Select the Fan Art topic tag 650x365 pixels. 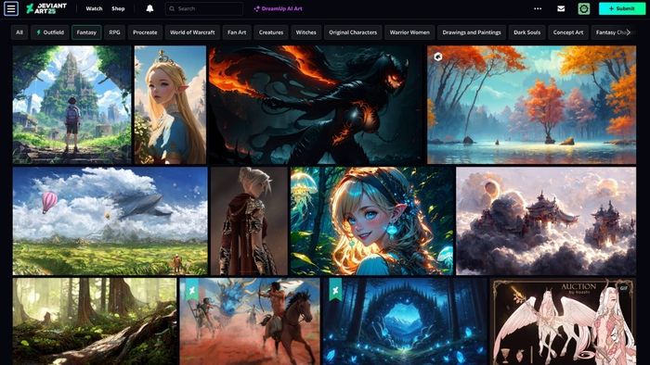[x=237, y=32]
